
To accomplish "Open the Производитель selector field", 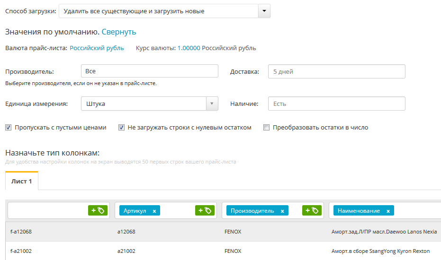I will [149, 71].
